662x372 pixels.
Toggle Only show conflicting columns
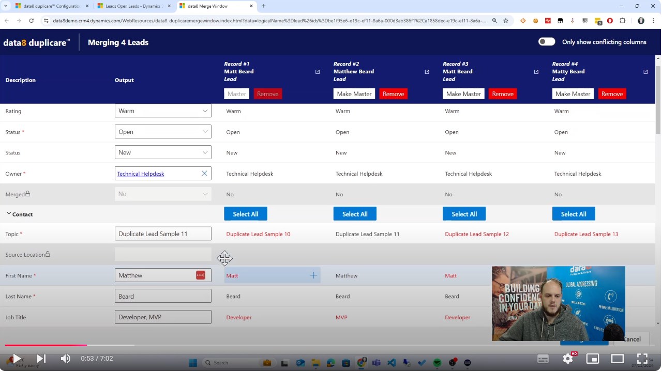tap(547, 42)
